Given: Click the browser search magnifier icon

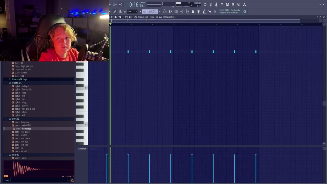Looking at the screenshot, I should point(72,181).
